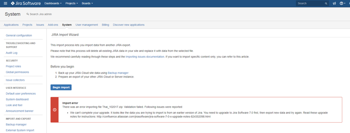
Task: Switch to the Billing tab
Action: tap(105, 25)
